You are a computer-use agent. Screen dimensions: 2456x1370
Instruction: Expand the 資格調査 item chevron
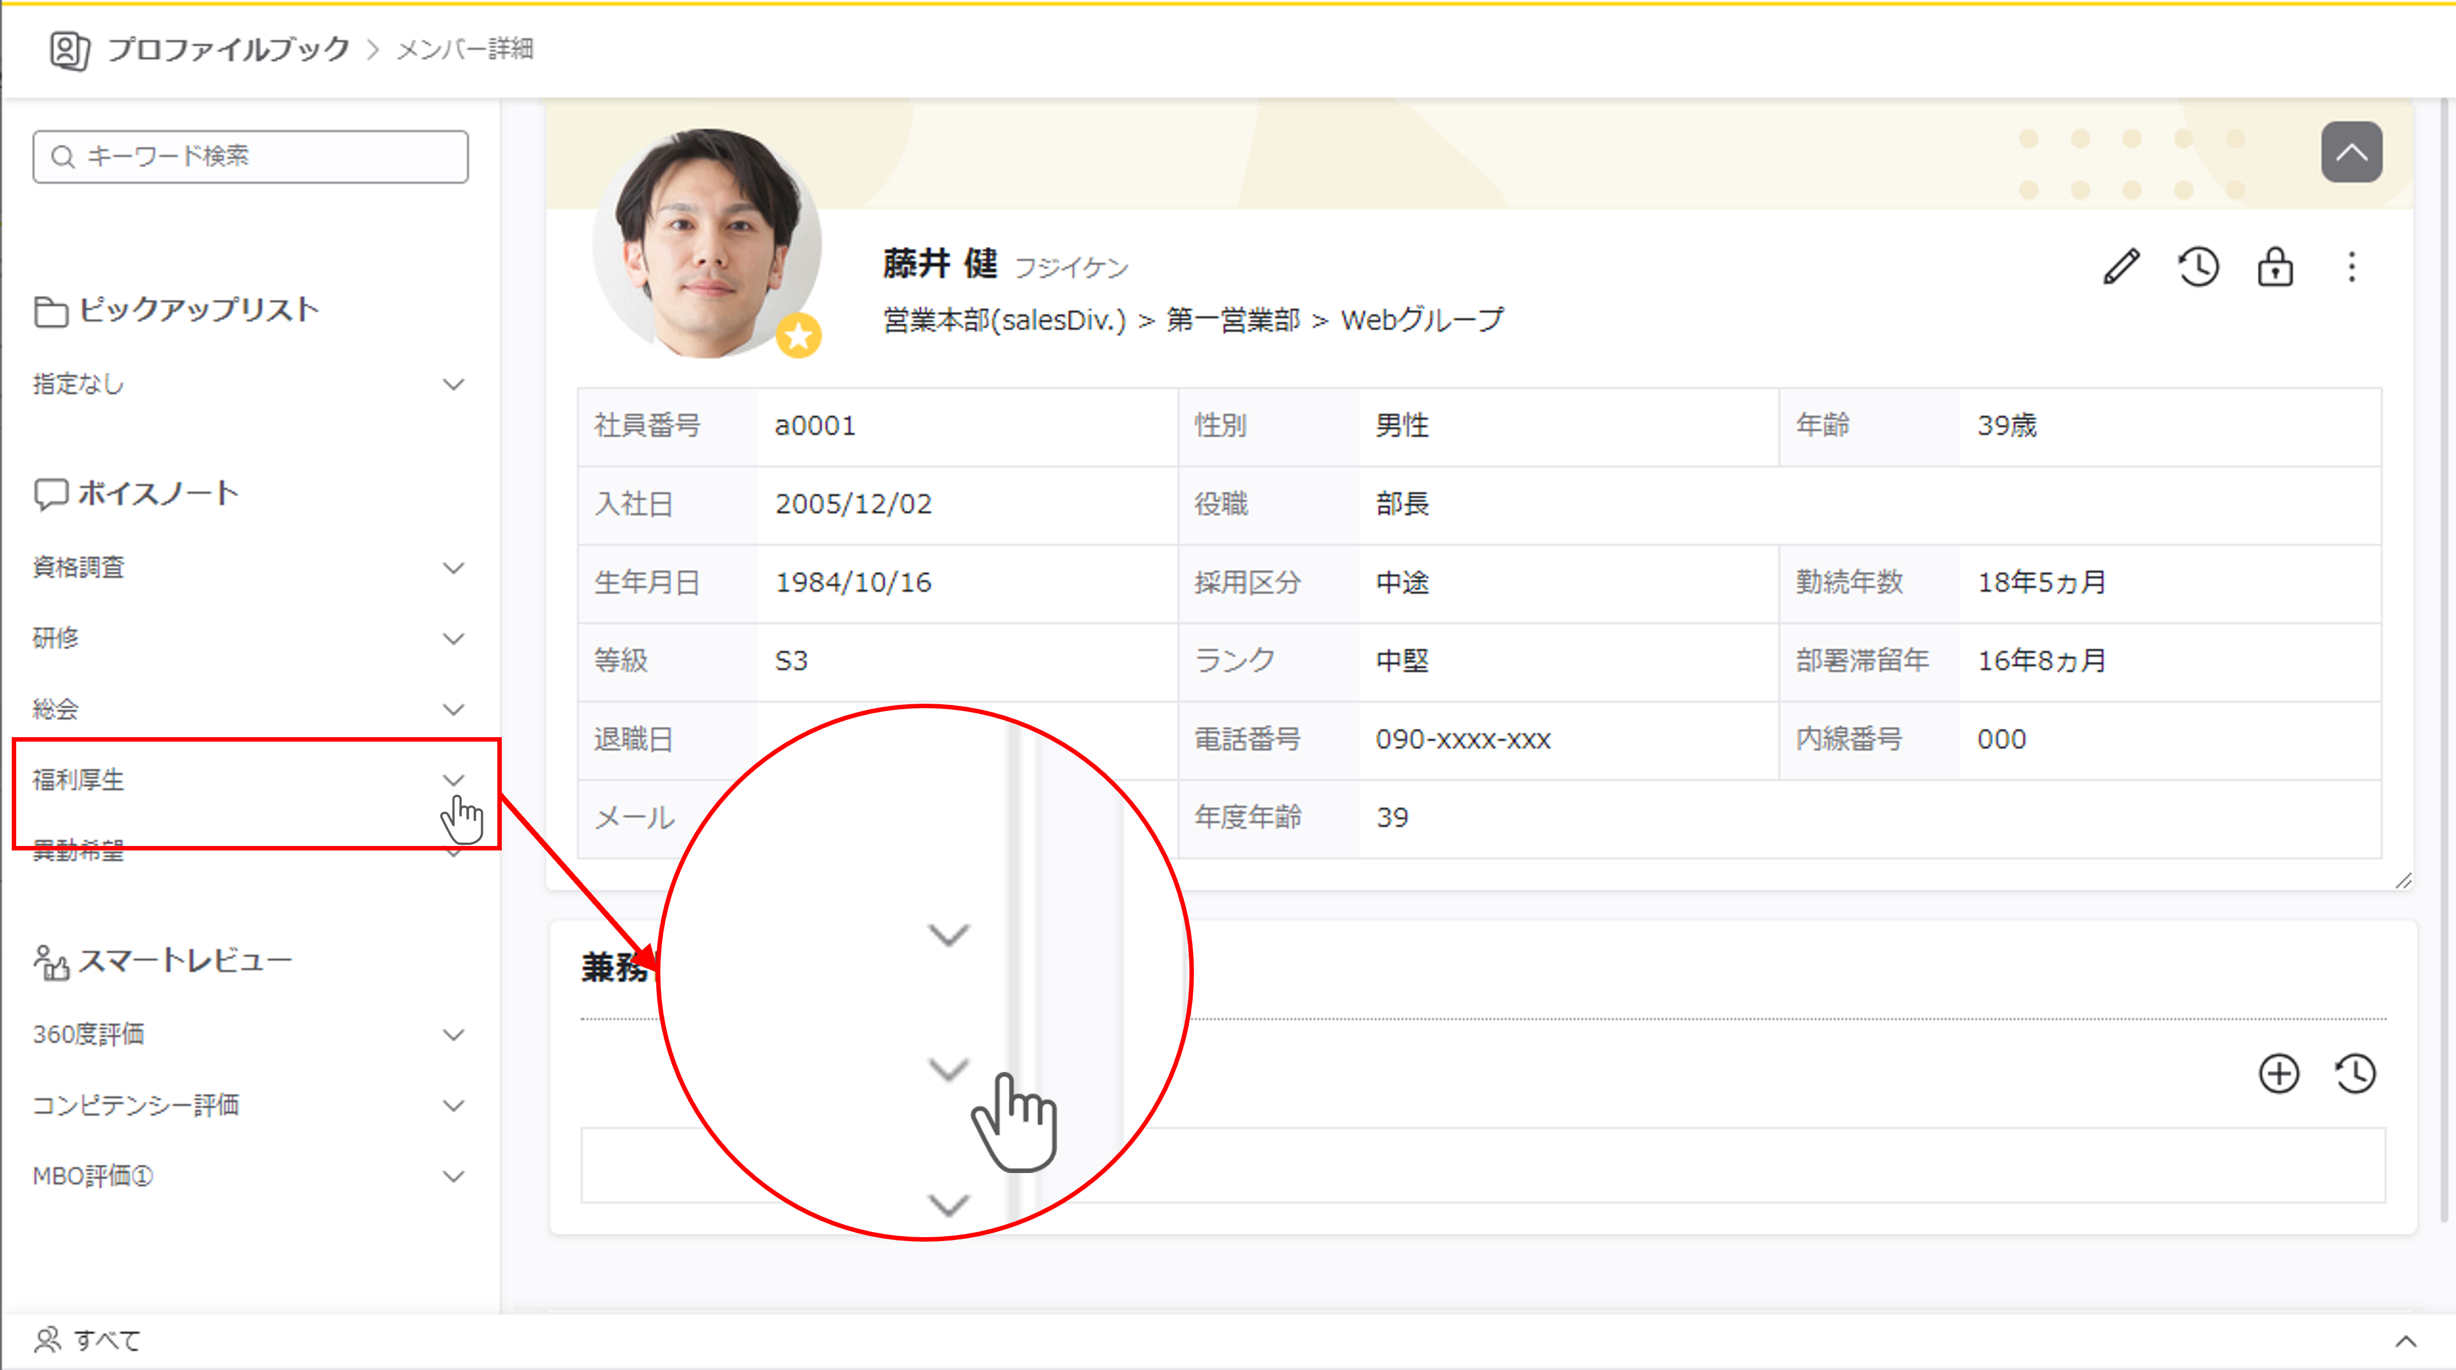[454, 568]
